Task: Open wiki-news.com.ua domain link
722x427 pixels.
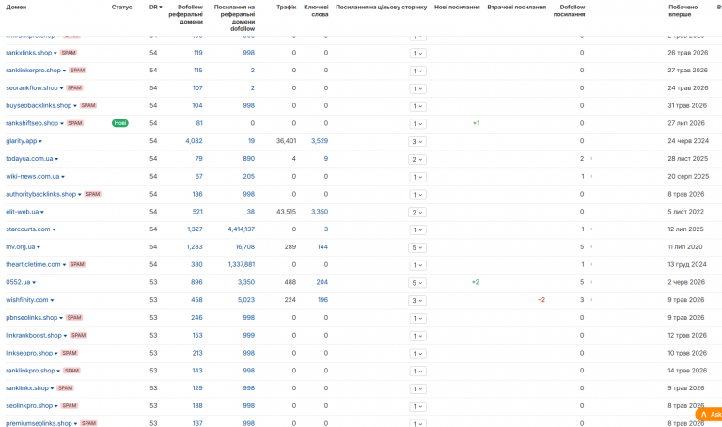Action: [32, 177]
